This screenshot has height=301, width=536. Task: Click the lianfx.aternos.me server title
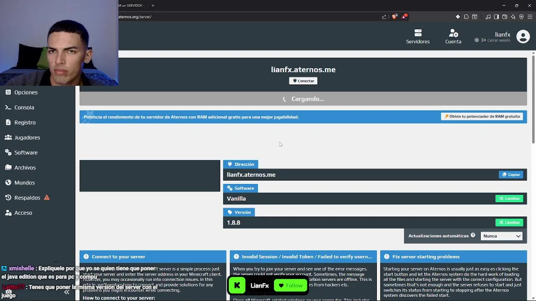[x=303, y=70]
